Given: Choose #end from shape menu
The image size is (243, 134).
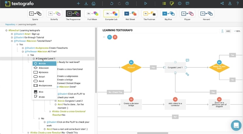Looking at the screenshot, I should (x=44, y=81).
